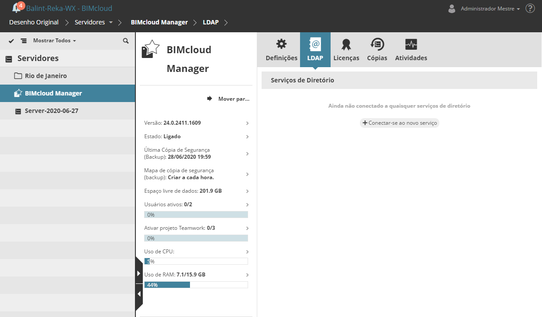Switch to the Definições tab
This screenshot has width=542, height=317.
pyautogui.click(x=281, y=50)
